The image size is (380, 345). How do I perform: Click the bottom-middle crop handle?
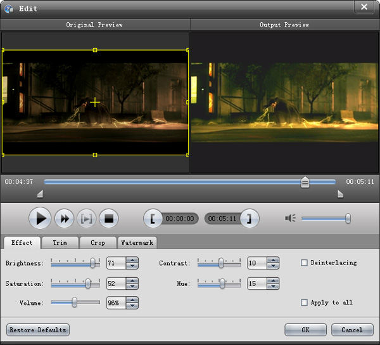click(95, 155)
